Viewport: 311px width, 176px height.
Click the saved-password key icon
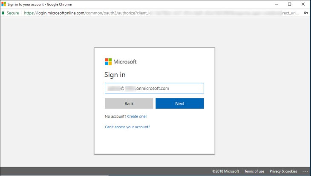pos(306,13)
